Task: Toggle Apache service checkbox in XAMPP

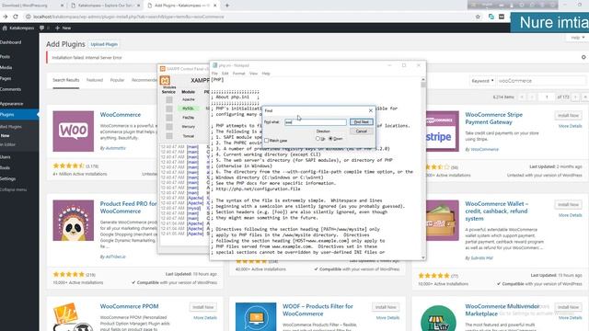Action: 169,100
